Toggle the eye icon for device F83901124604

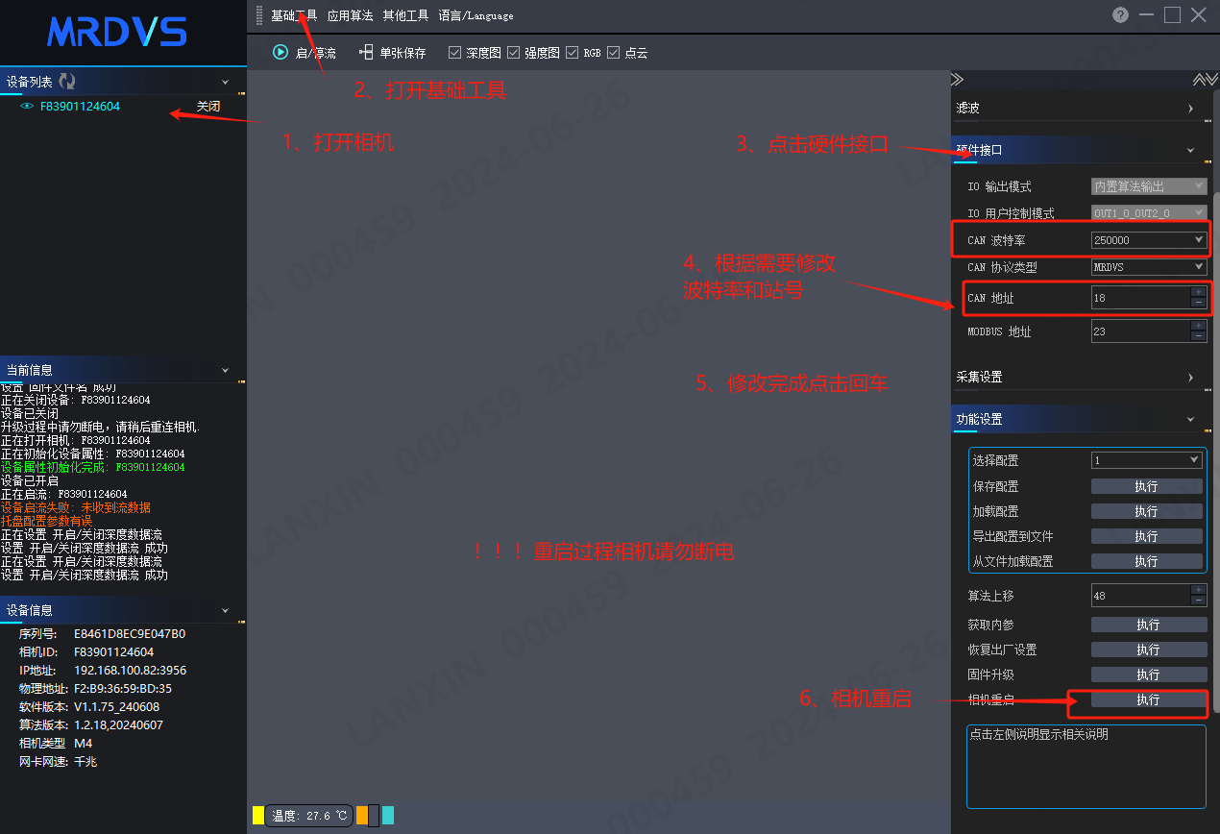tap(27, 107)
